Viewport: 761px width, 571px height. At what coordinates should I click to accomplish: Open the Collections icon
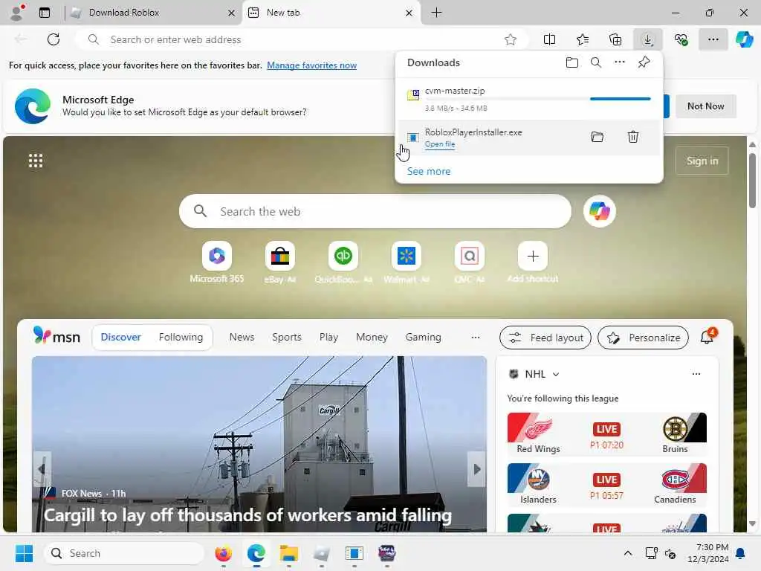615,39
